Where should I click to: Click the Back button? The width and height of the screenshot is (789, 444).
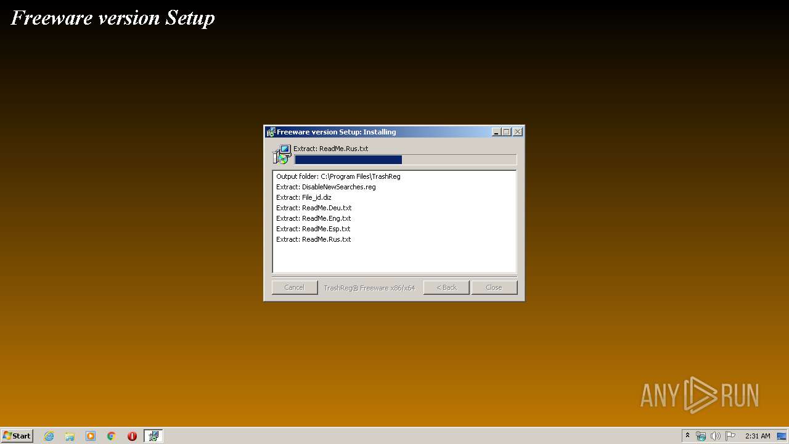click(x=446, y=287)
